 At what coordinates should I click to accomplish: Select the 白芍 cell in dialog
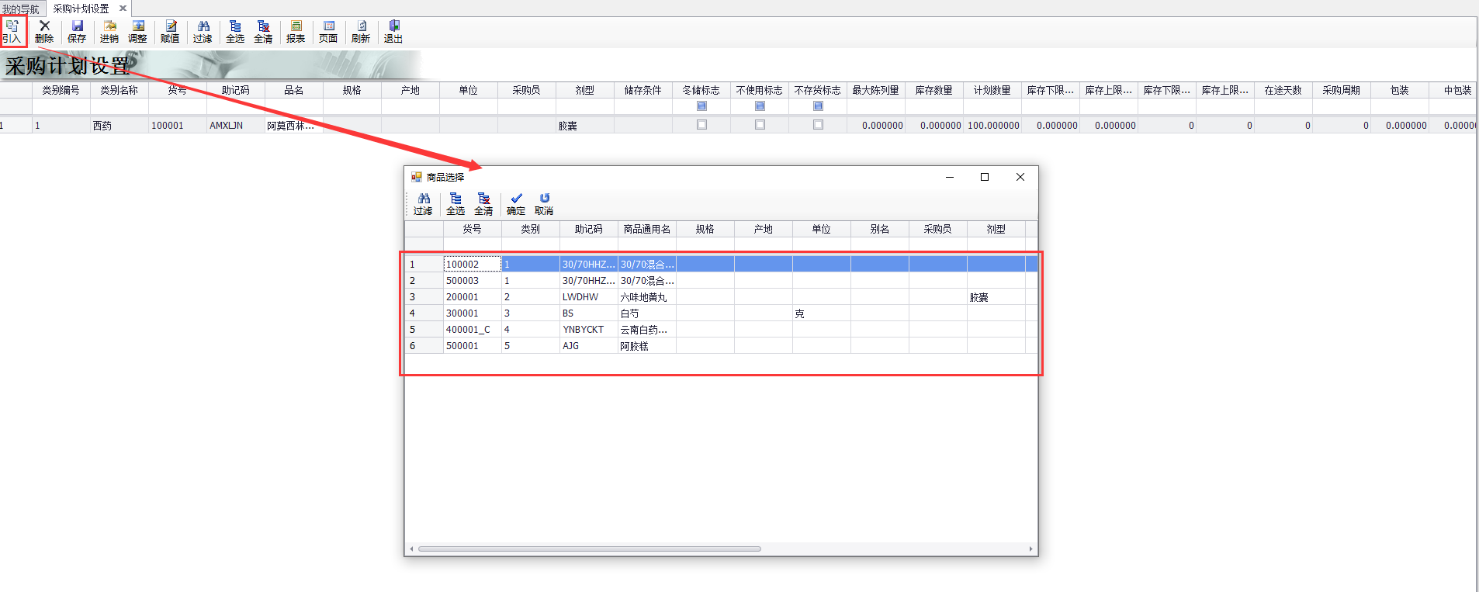click(647, 313)
